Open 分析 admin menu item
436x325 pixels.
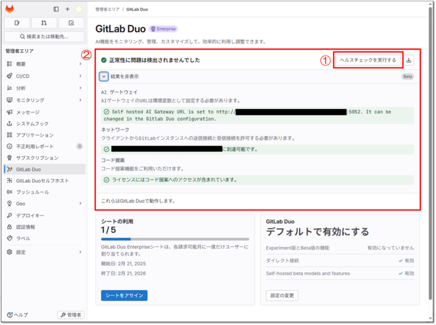[45, 88]
